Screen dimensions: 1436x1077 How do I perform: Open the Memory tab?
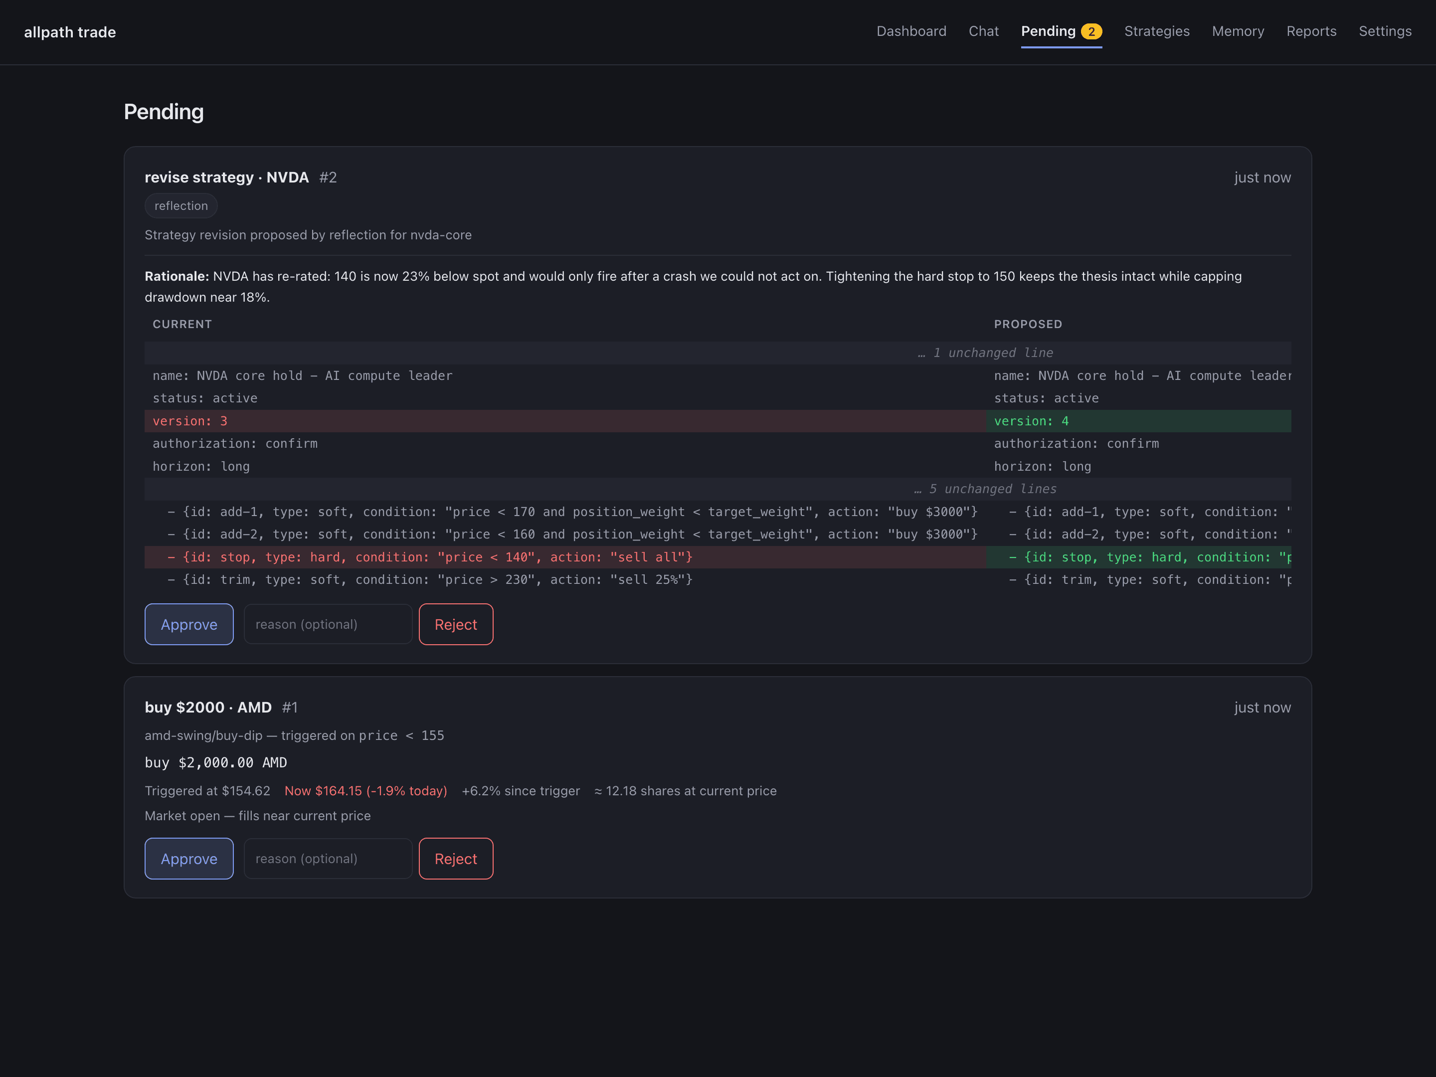[1238, 31]
